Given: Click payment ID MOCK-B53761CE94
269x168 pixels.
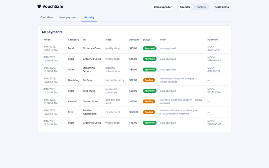Looking at the screenshot, I should click(x=214, y=91).
